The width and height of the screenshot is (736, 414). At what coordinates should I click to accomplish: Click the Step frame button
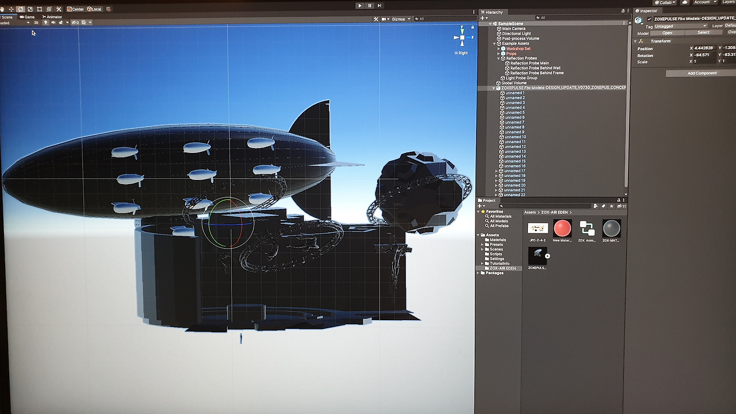379,6
